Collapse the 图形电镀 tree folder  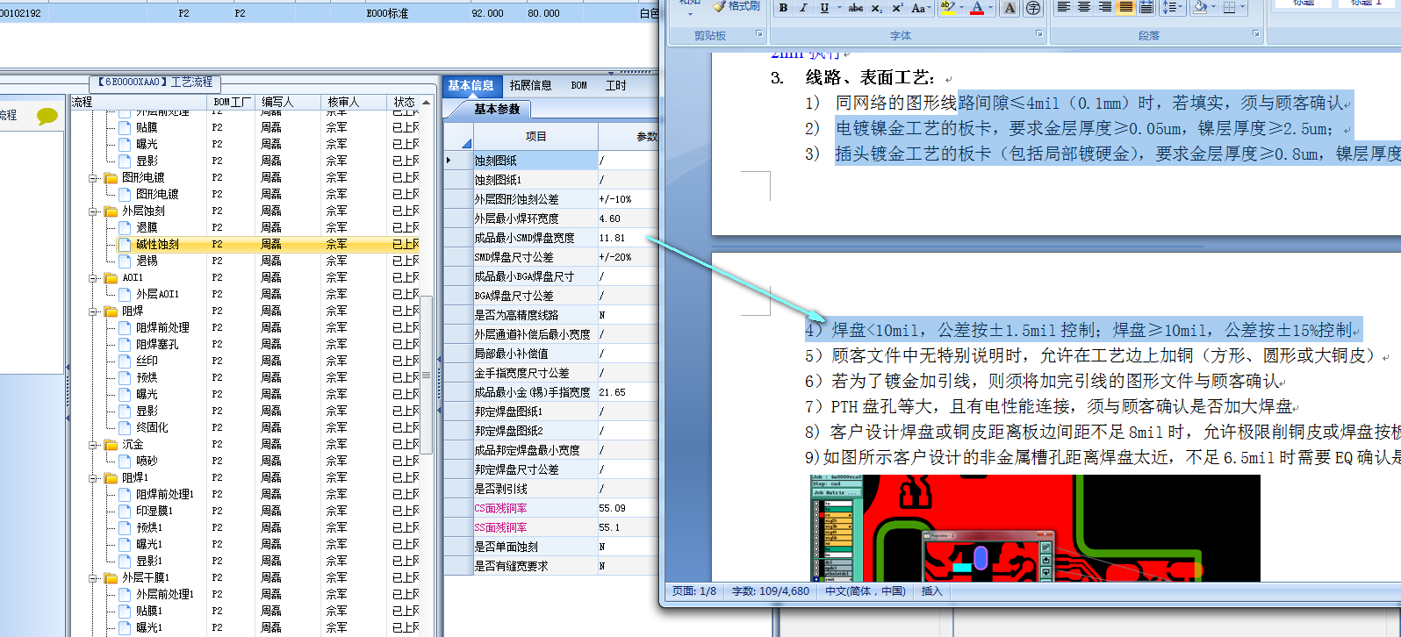point(93,177)
